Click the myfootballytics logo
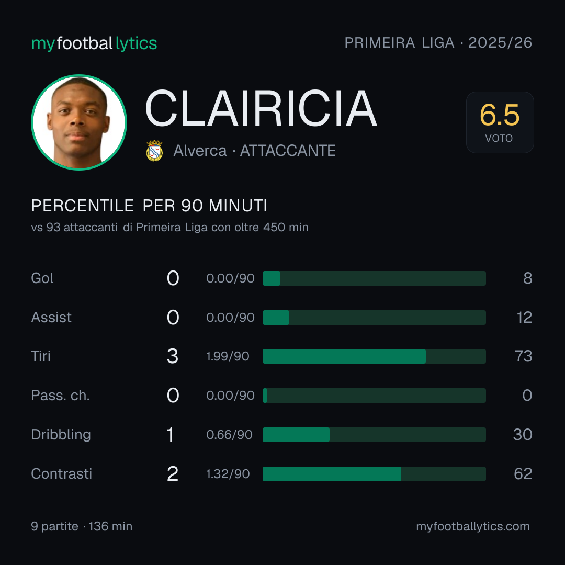The image size is (565, 565). tap(94, 43)
